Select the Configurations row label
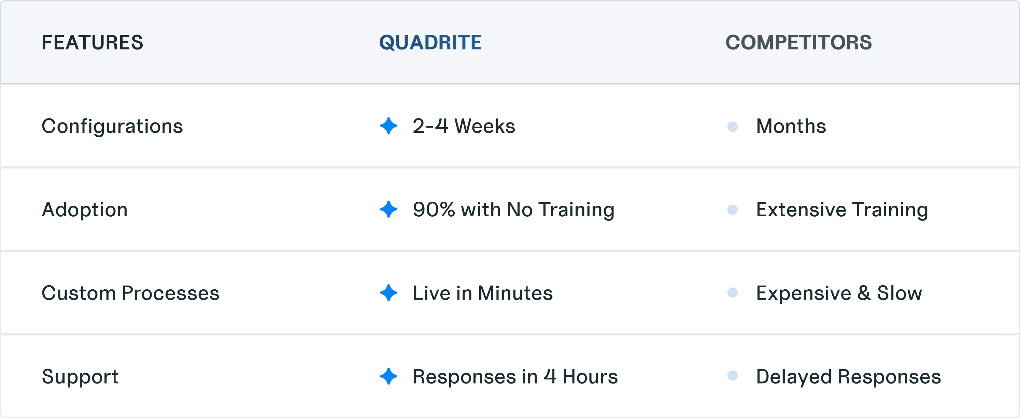 point(112,127)
